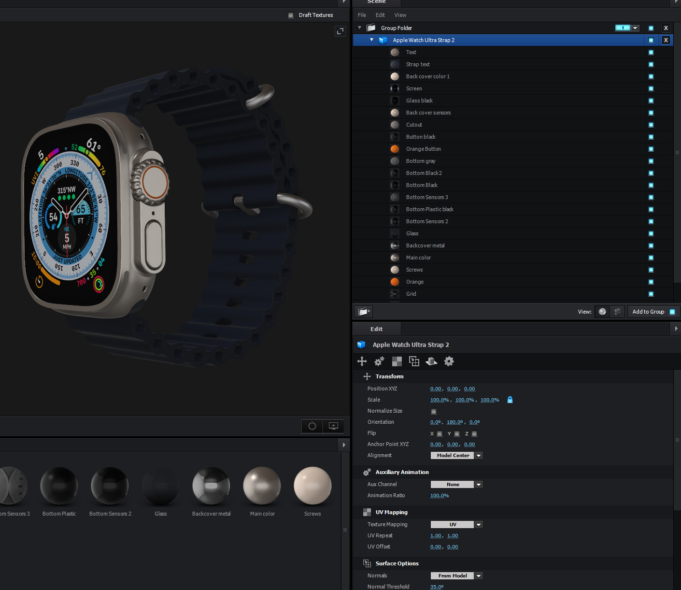Click the single gear icon in edit toolbar
The width and height of the screenshot is (681, 590).
pos(449,361)
